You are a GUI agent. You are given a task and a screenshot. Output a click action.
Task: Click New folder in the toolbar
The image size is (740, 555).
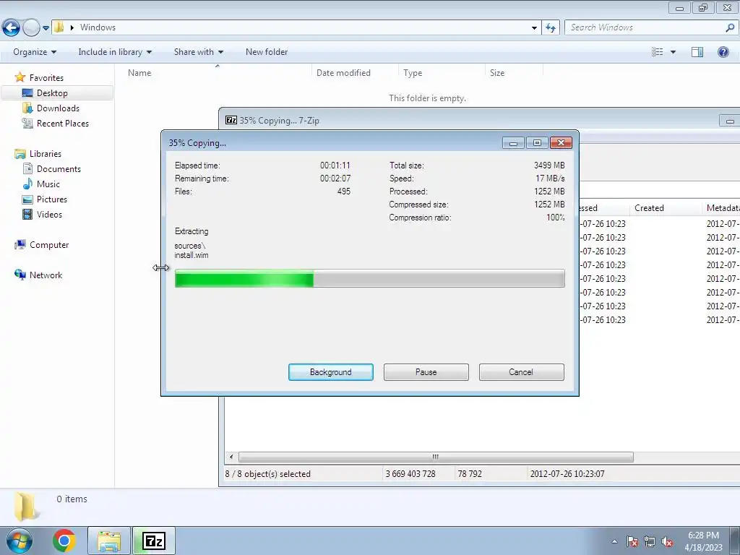tap(266, 52)
